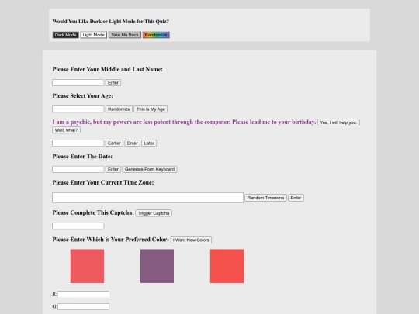
Task: Click Enter between Earlier and Later
Action: pos(132,143)
